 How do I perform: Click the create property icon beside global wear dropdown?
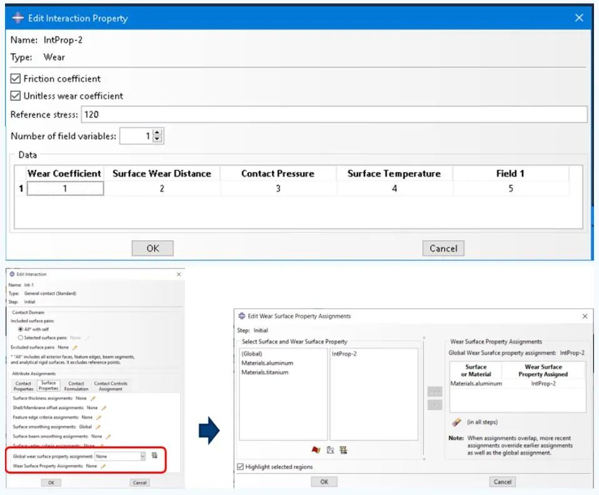tap(154, 455)
